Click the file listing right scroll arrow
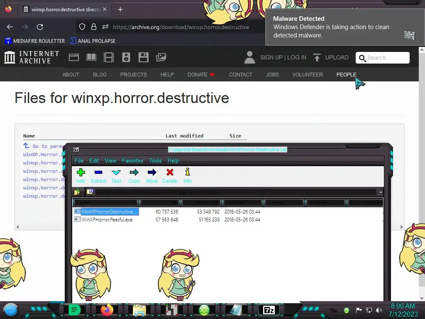Screen dimensions: 425x319 401,227
